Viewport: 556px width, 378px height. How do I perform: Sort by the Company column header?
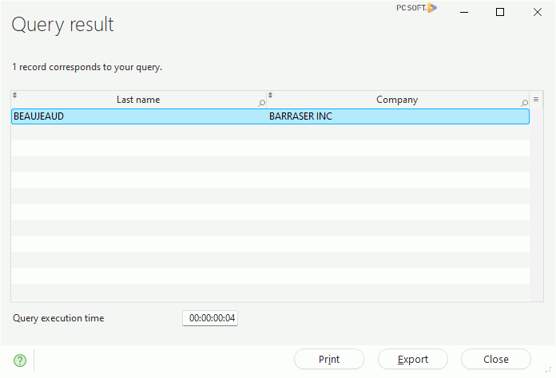click(x=397, y=100)
